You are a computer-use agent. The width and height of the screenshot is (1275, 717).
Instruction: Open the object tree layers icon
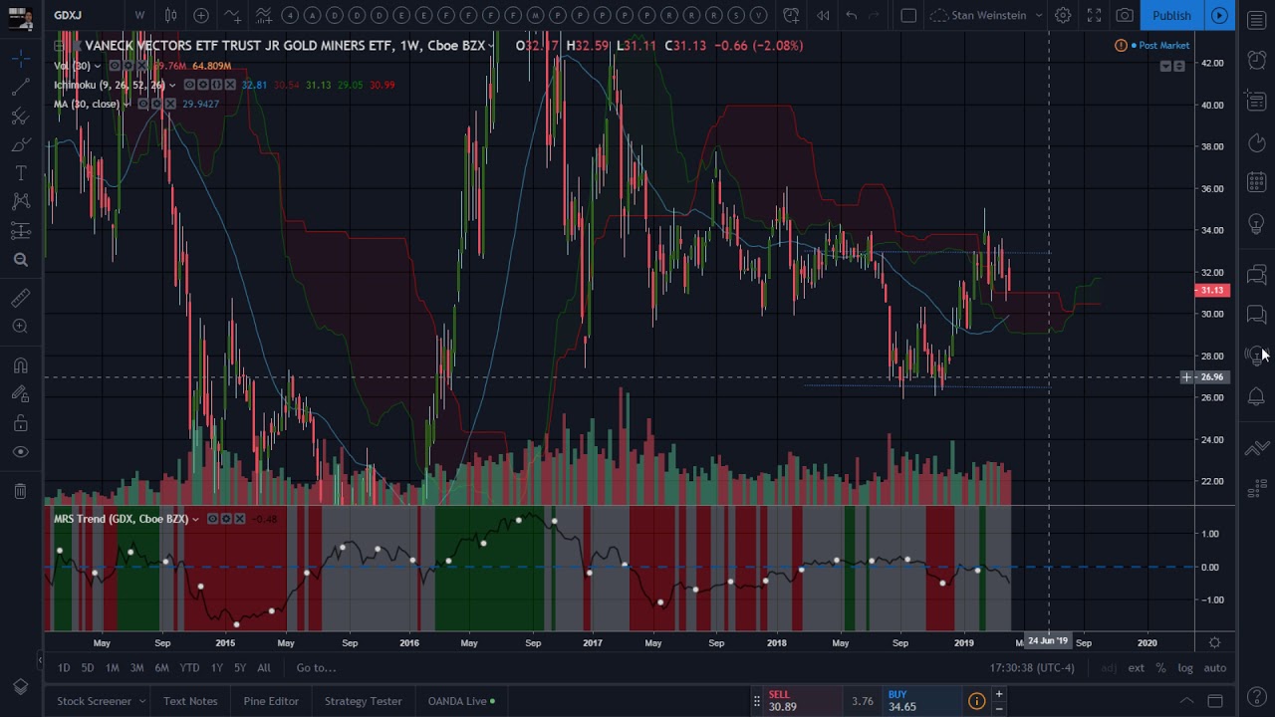tap(20, 686)
